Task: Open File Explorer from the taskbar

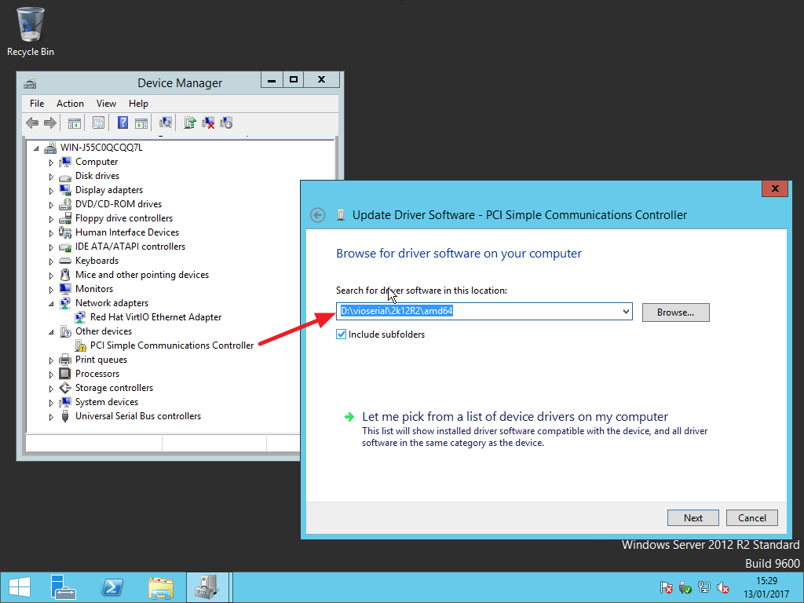Action: tap(161, 587)
